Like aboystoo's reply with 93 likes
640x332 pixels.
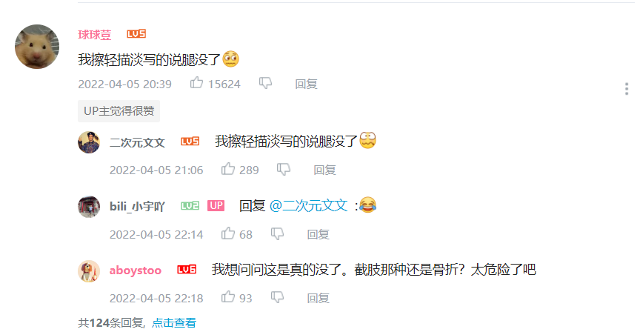pos(227,297)
